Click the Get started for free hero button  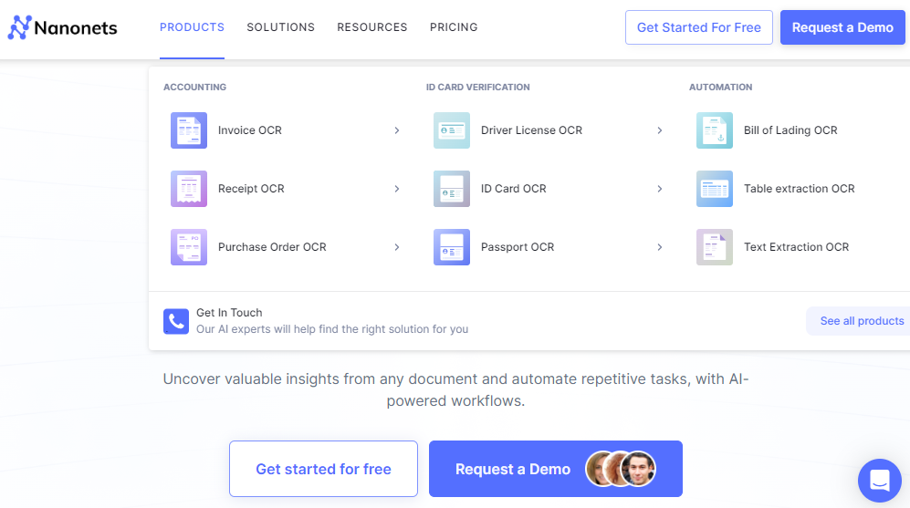[323, 469]
